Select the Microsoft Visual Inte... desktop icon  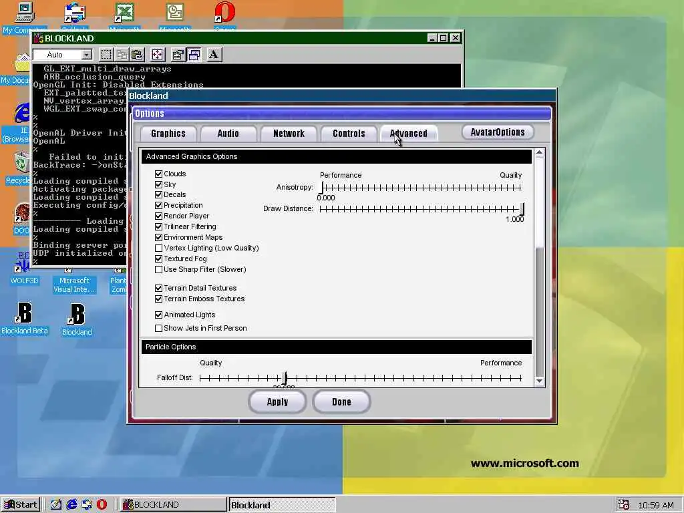click(x=74, y=281)
